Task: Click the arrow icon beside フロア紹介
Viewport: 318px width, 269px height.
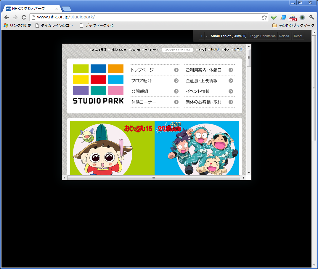Action: [176, 81]
